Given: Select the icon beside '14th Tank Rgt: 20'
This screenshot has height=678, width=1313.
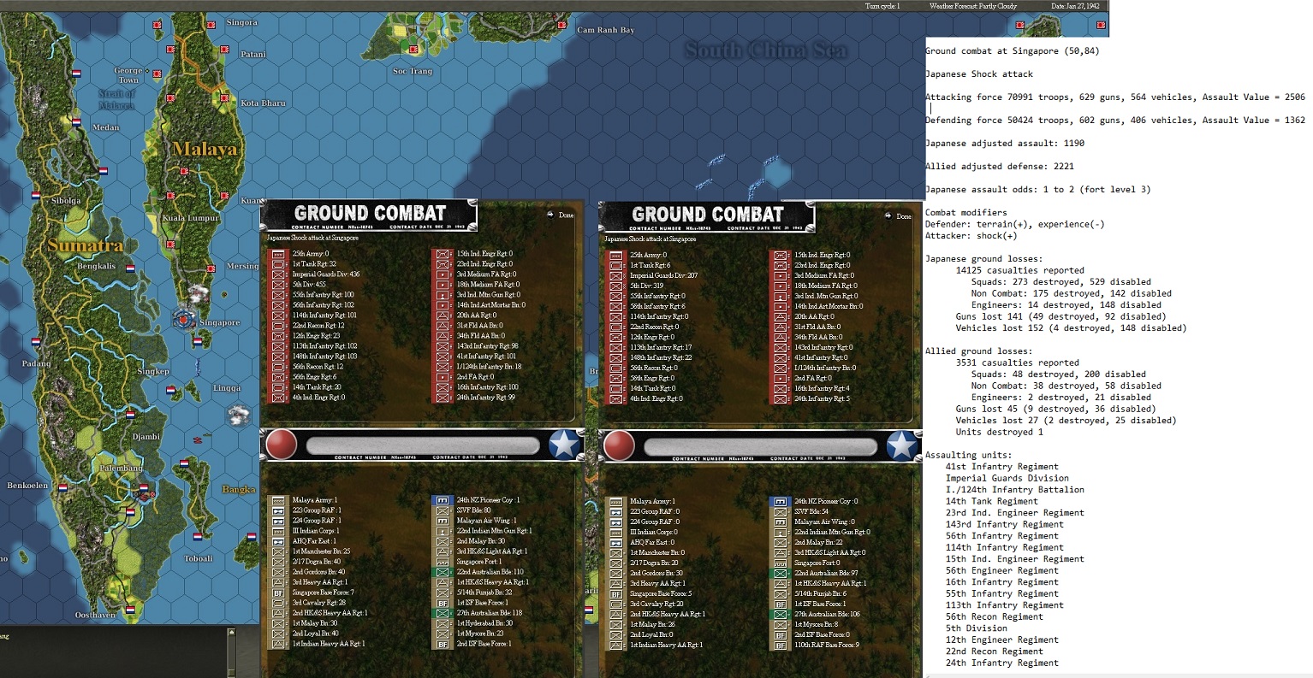Looking at the screenshot, I should (278, 387).
